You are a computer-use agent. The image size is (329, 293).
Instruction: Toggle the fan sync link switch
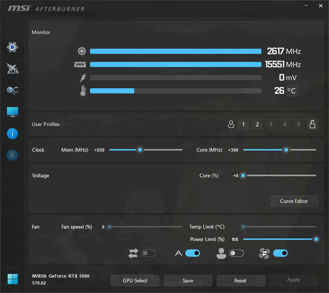coord(148,253)
